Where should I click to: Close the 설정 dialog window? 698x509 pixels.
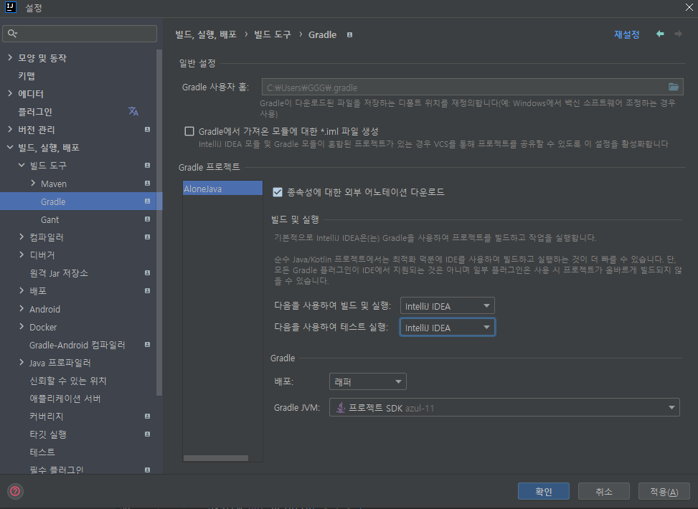coord(689,7)
